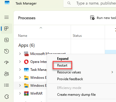The width and height of the screenshot is (116, 102).
Task: Click the first Windows Explorer folder icon
Action: (x=26, y=78)
